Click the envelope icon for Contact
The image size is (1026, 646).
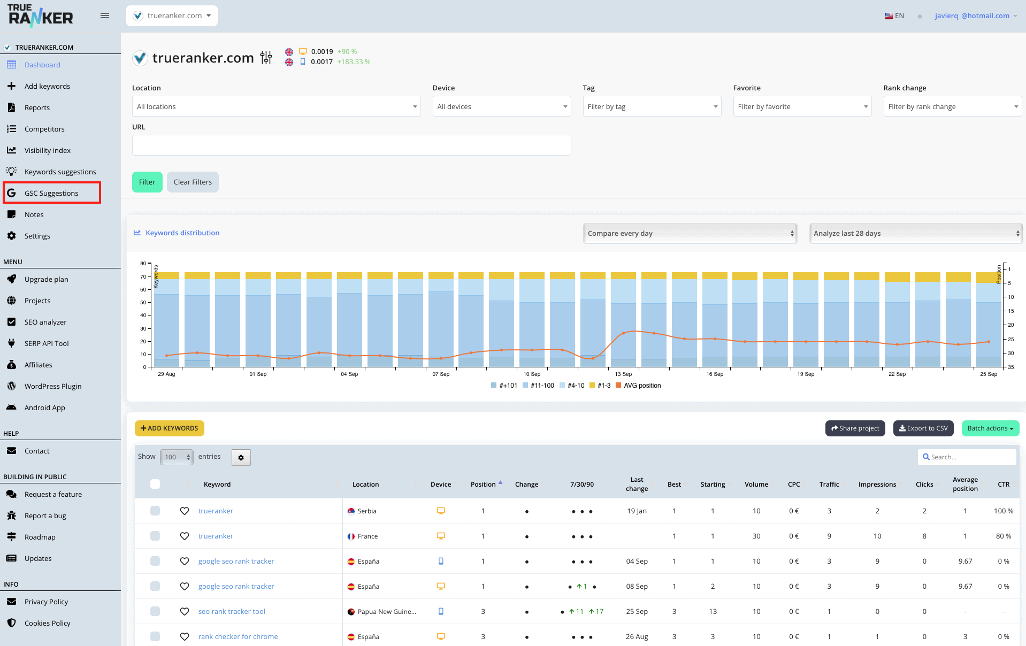tap(11, 451)
